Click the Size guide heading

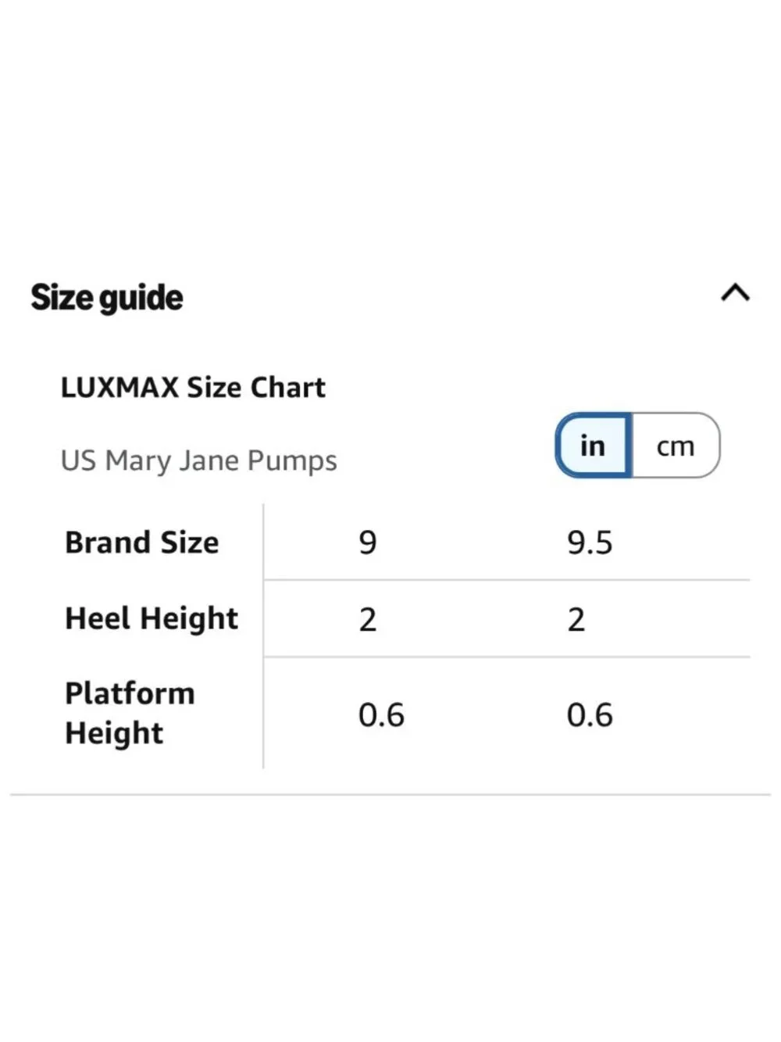[107, 298]
